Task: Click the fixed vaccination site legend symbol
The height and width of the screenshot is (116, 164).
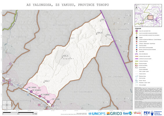Action: 136,31
